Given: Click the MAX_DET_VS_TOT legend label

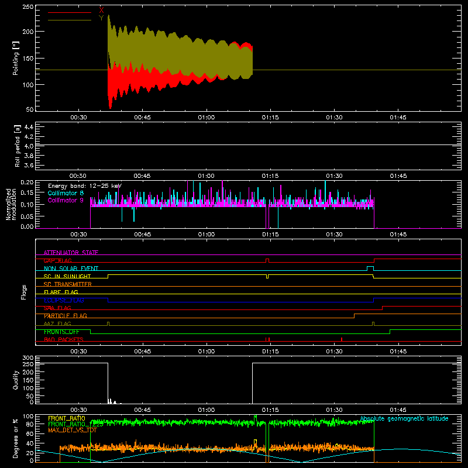Looking at the screenshot, I should [73, 430].
